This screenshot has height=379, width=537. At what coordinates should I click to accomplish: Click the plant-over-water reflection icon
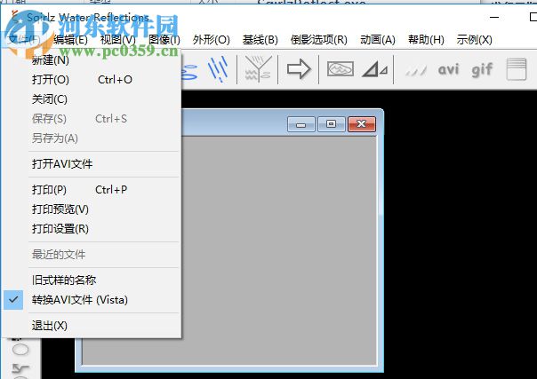point(258,69)
